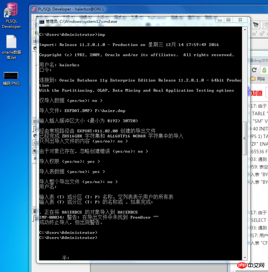Click the last 'C:\Users\Administrator>' prompt
This screenshot has width=268, height=272.
pyautogui.click(x=68, y=238)
